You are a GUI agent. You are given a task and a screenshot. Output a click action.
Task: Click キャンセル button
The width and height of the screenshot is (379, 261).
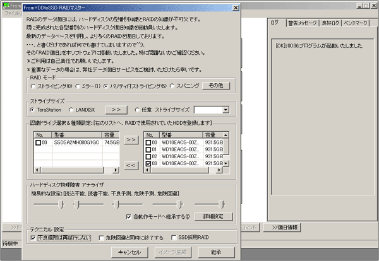pos(129,252)
